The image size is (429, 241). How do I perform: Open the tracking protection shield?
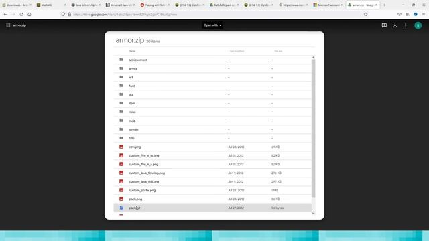click(x=63, y=14)
